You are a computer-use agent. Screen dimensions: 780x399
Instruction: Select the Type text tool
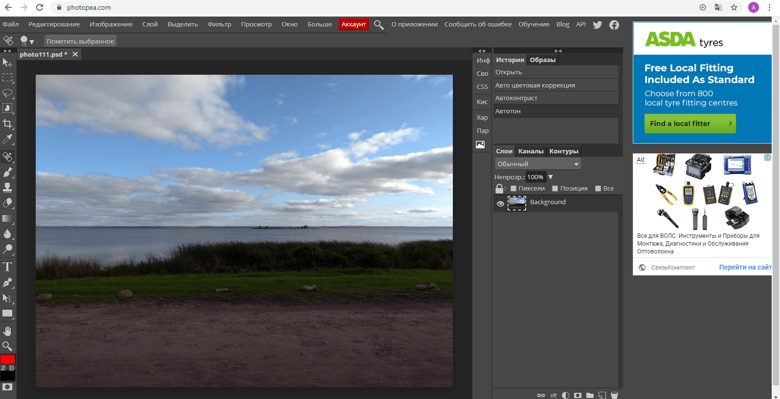pos(7,267)
